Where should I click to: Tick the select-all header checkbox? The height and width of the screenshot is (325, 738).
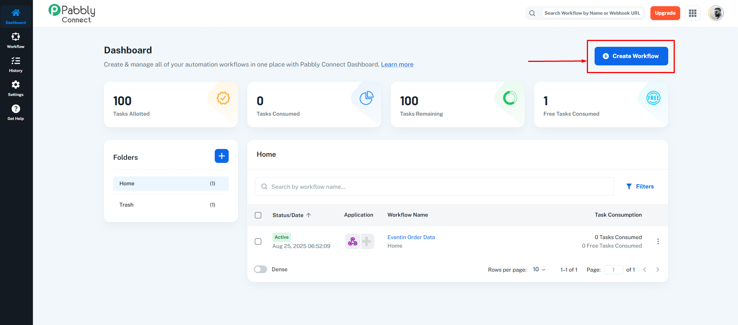point(258,215)
